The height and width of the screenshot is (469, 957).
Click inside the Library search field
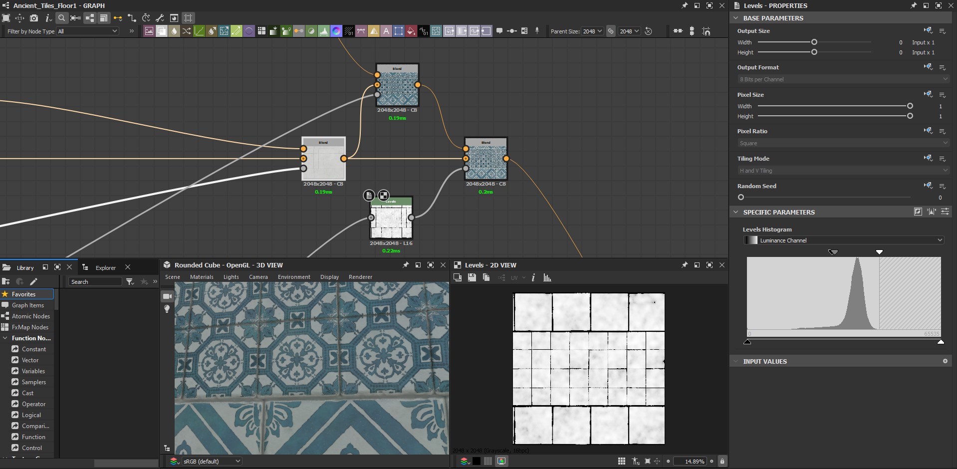(95, 281)
